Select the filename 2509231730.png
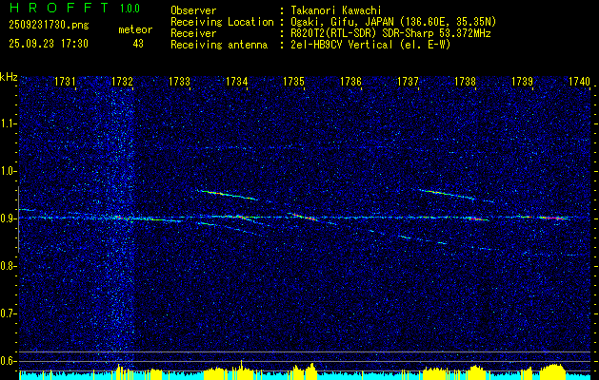599x380 pixels. point(49,25)
